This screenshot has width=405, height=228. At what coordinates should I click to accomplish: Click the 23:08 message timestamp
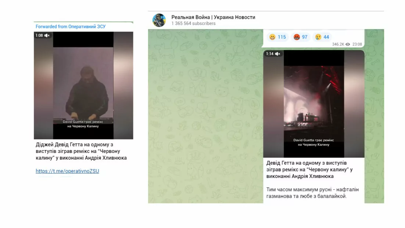click(x=357, y=44)
